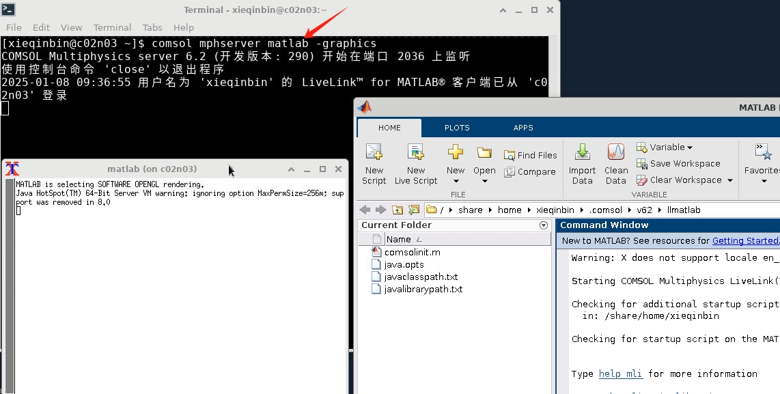The image size is (780, 394).
Task: Select the v62 segment in address path
Action: [x=644, y=210]
